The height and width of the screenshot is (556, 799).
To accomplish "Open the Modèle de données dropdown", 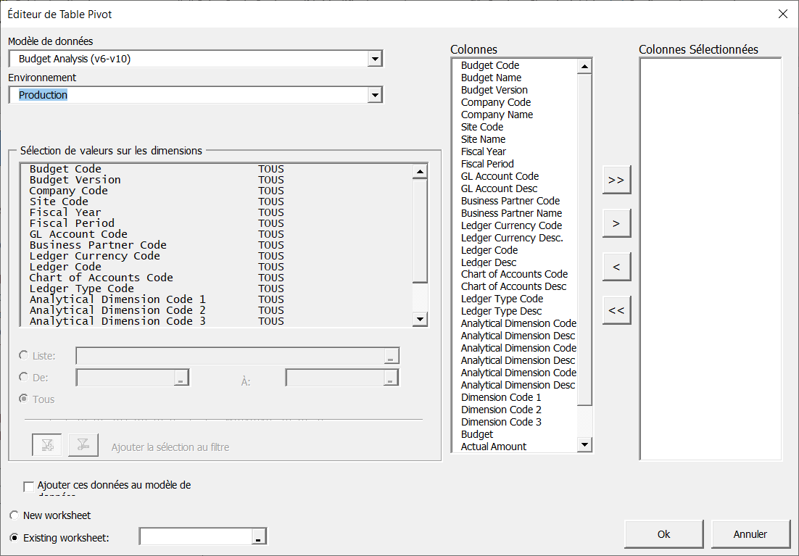I will 374,59.
